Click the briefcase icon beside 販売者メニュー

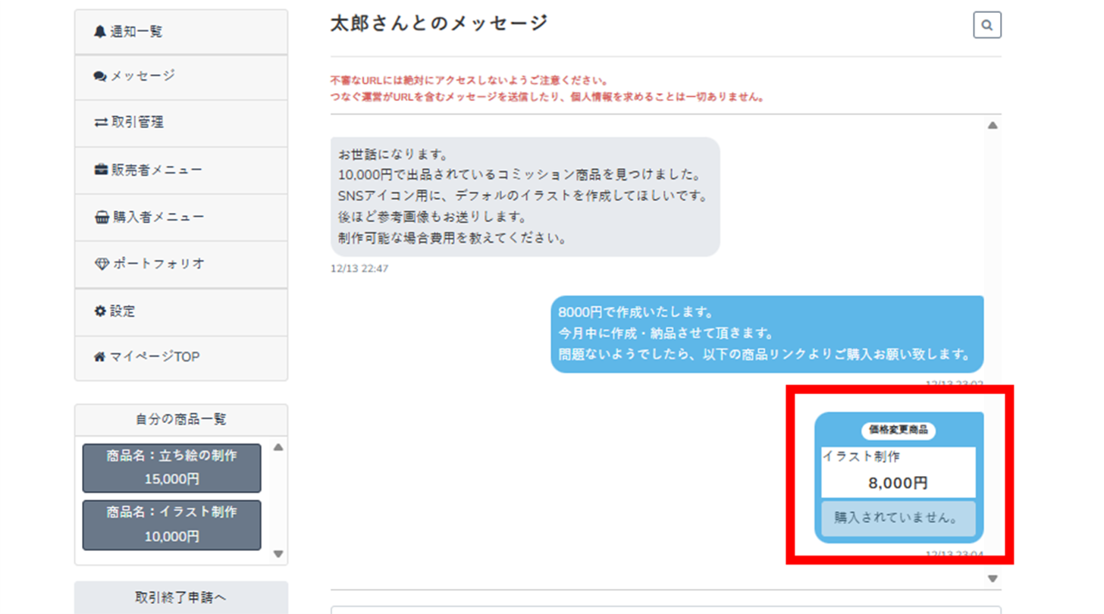[x=100, y=170]
